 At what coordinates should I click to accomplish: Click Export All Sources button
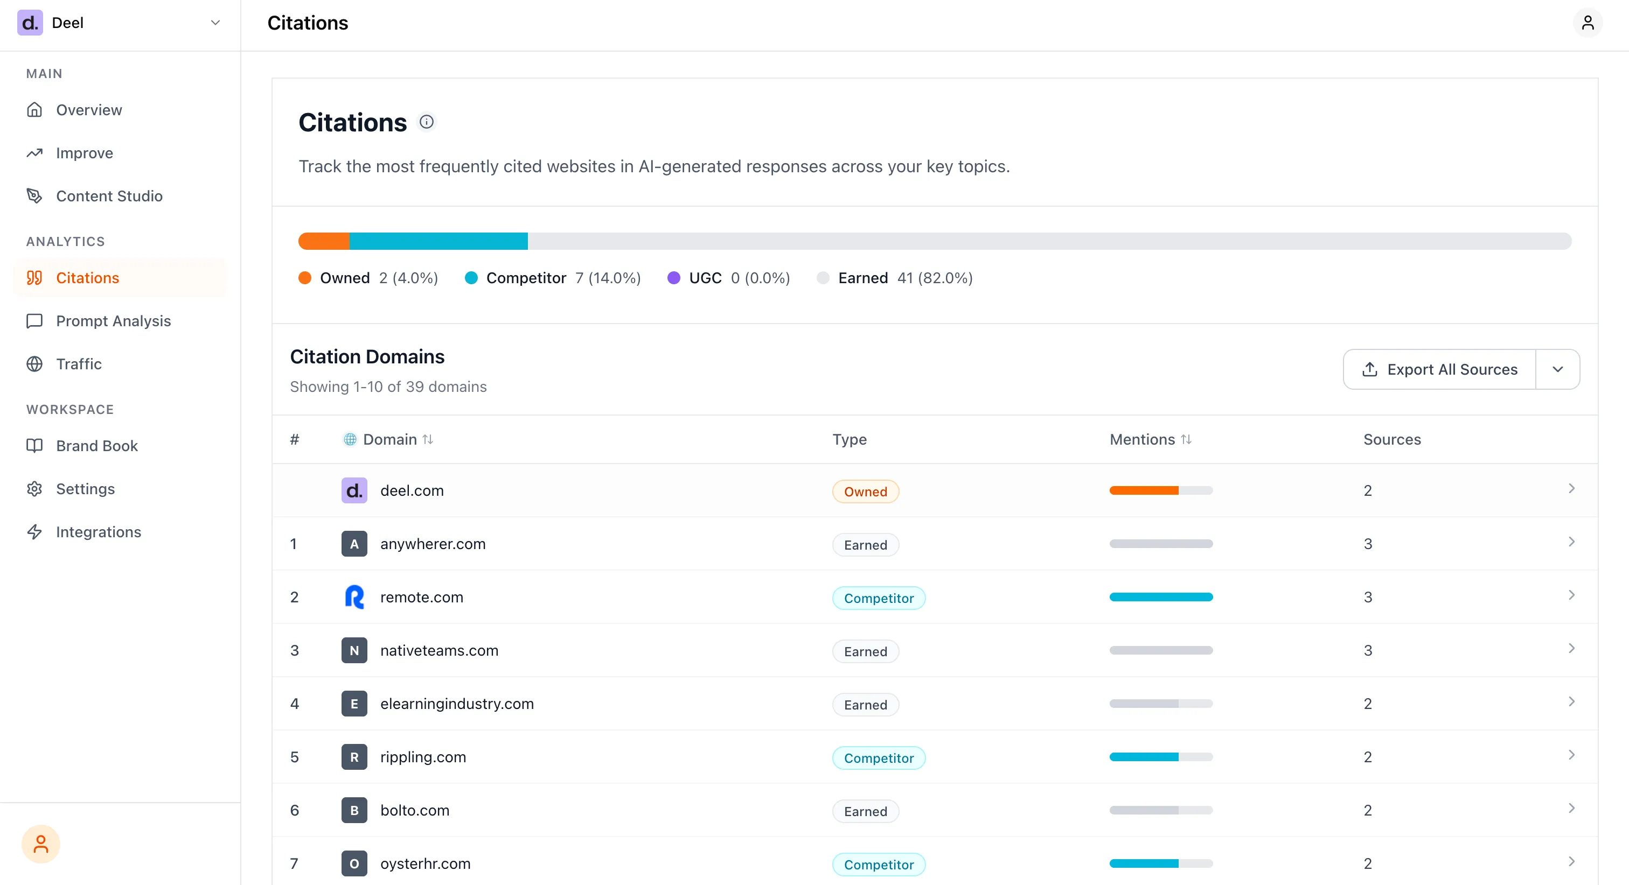(1452, 369)
